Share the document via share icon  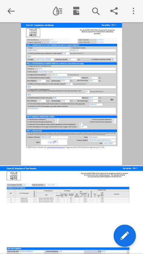114,11
